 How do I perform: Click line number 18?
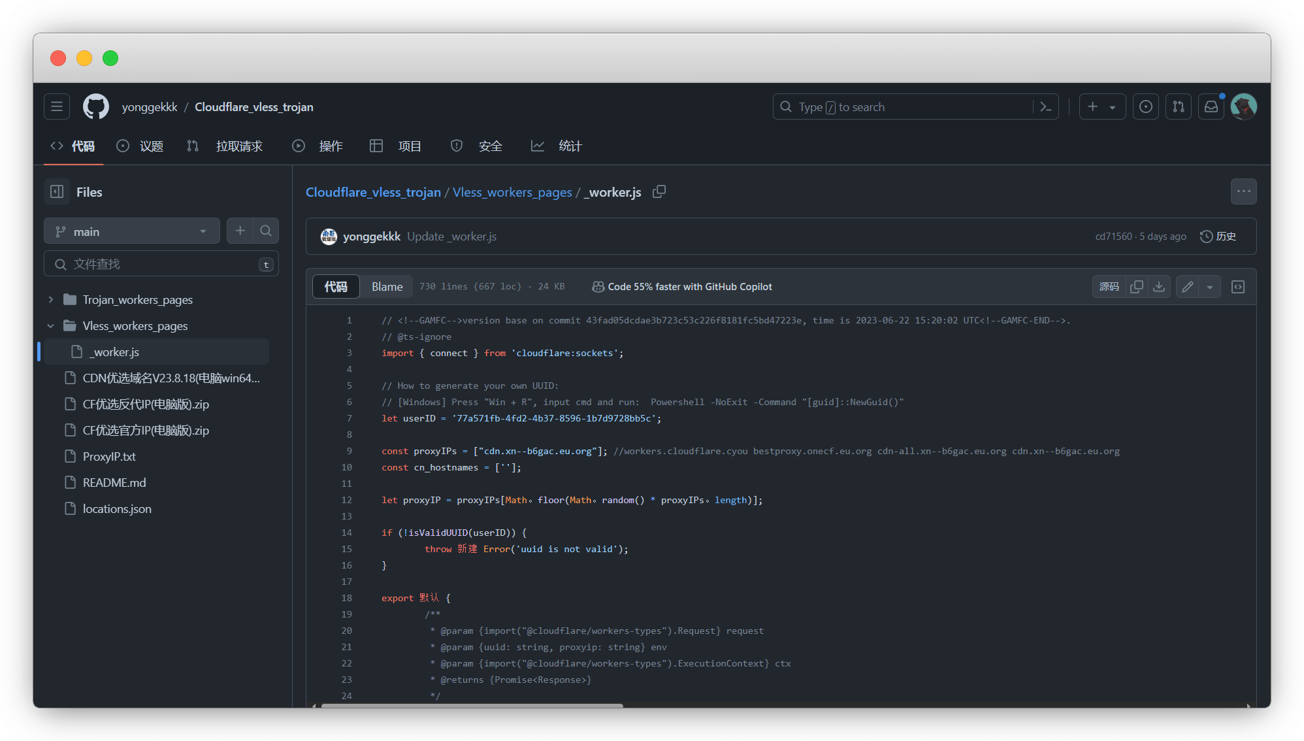(x=346, y=598)
